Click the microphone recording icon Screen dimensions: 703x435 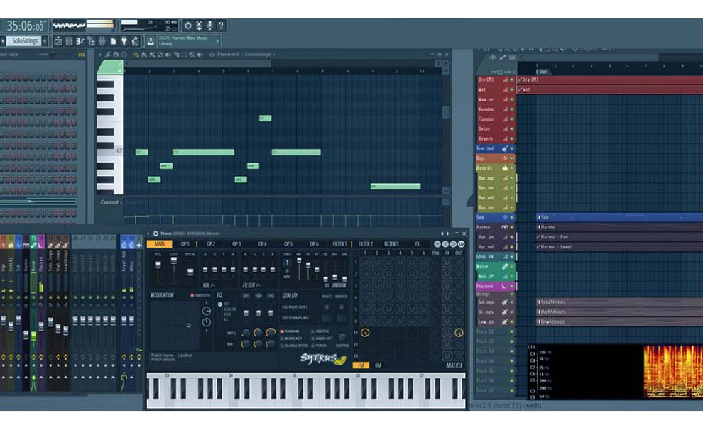tap(209, 25)
